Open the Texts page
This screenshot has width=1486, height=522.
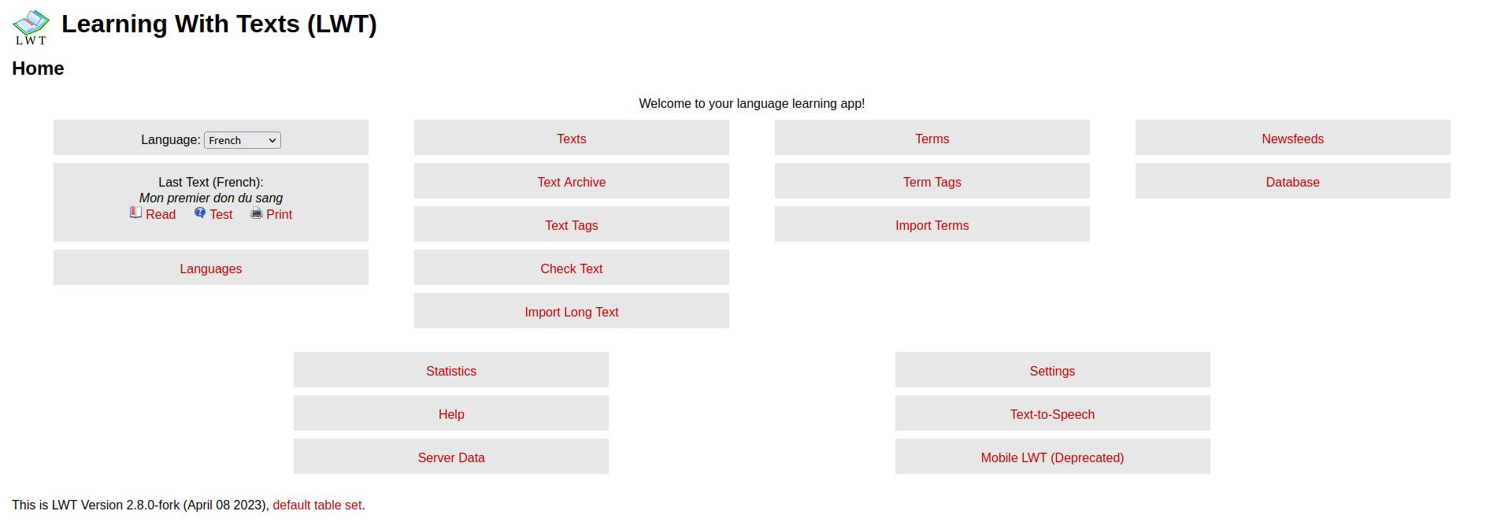[571, 139]
